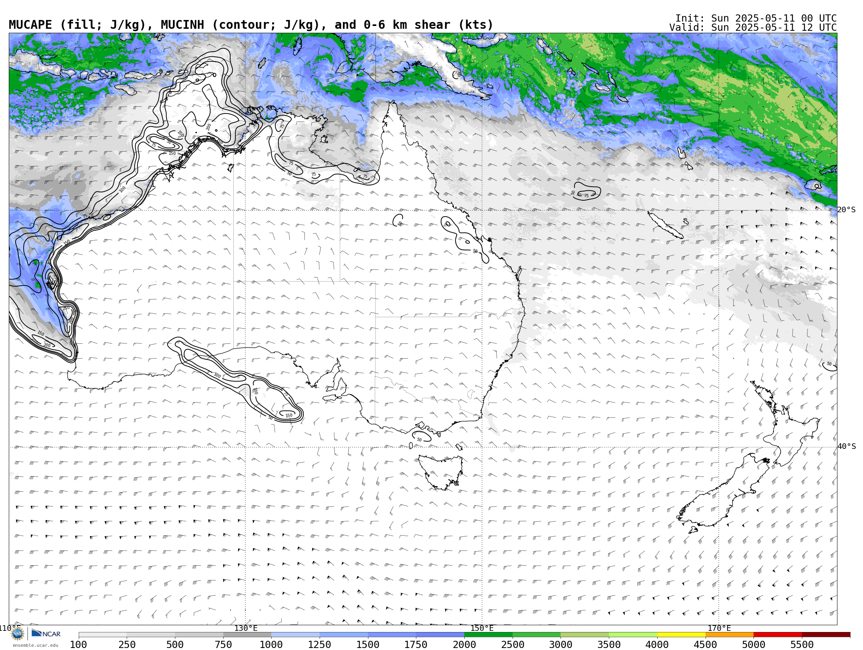The image size is (863, 650).
Task: Pick the pale blue 1000–1250 colorbar segment
Action: point(295,635)
